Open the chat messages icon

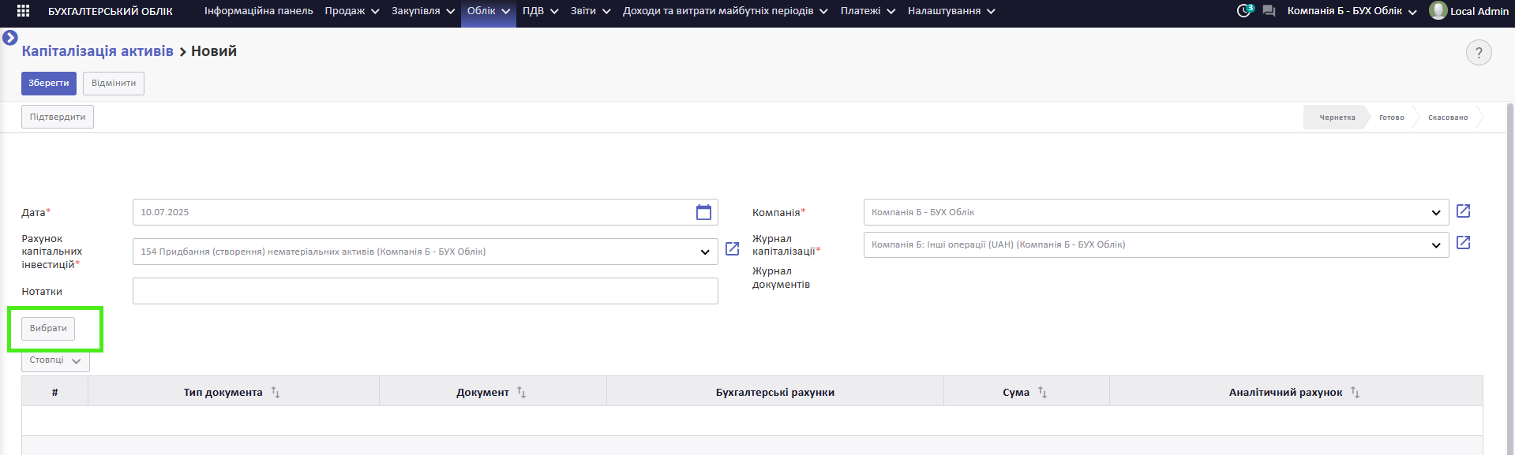[1269, 11]
